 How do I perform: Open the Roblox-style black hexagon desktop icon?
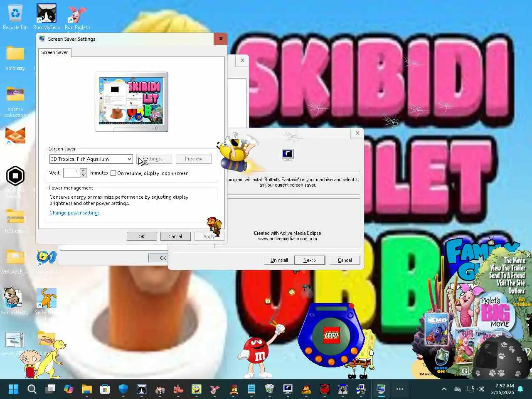tap(15, 176)
